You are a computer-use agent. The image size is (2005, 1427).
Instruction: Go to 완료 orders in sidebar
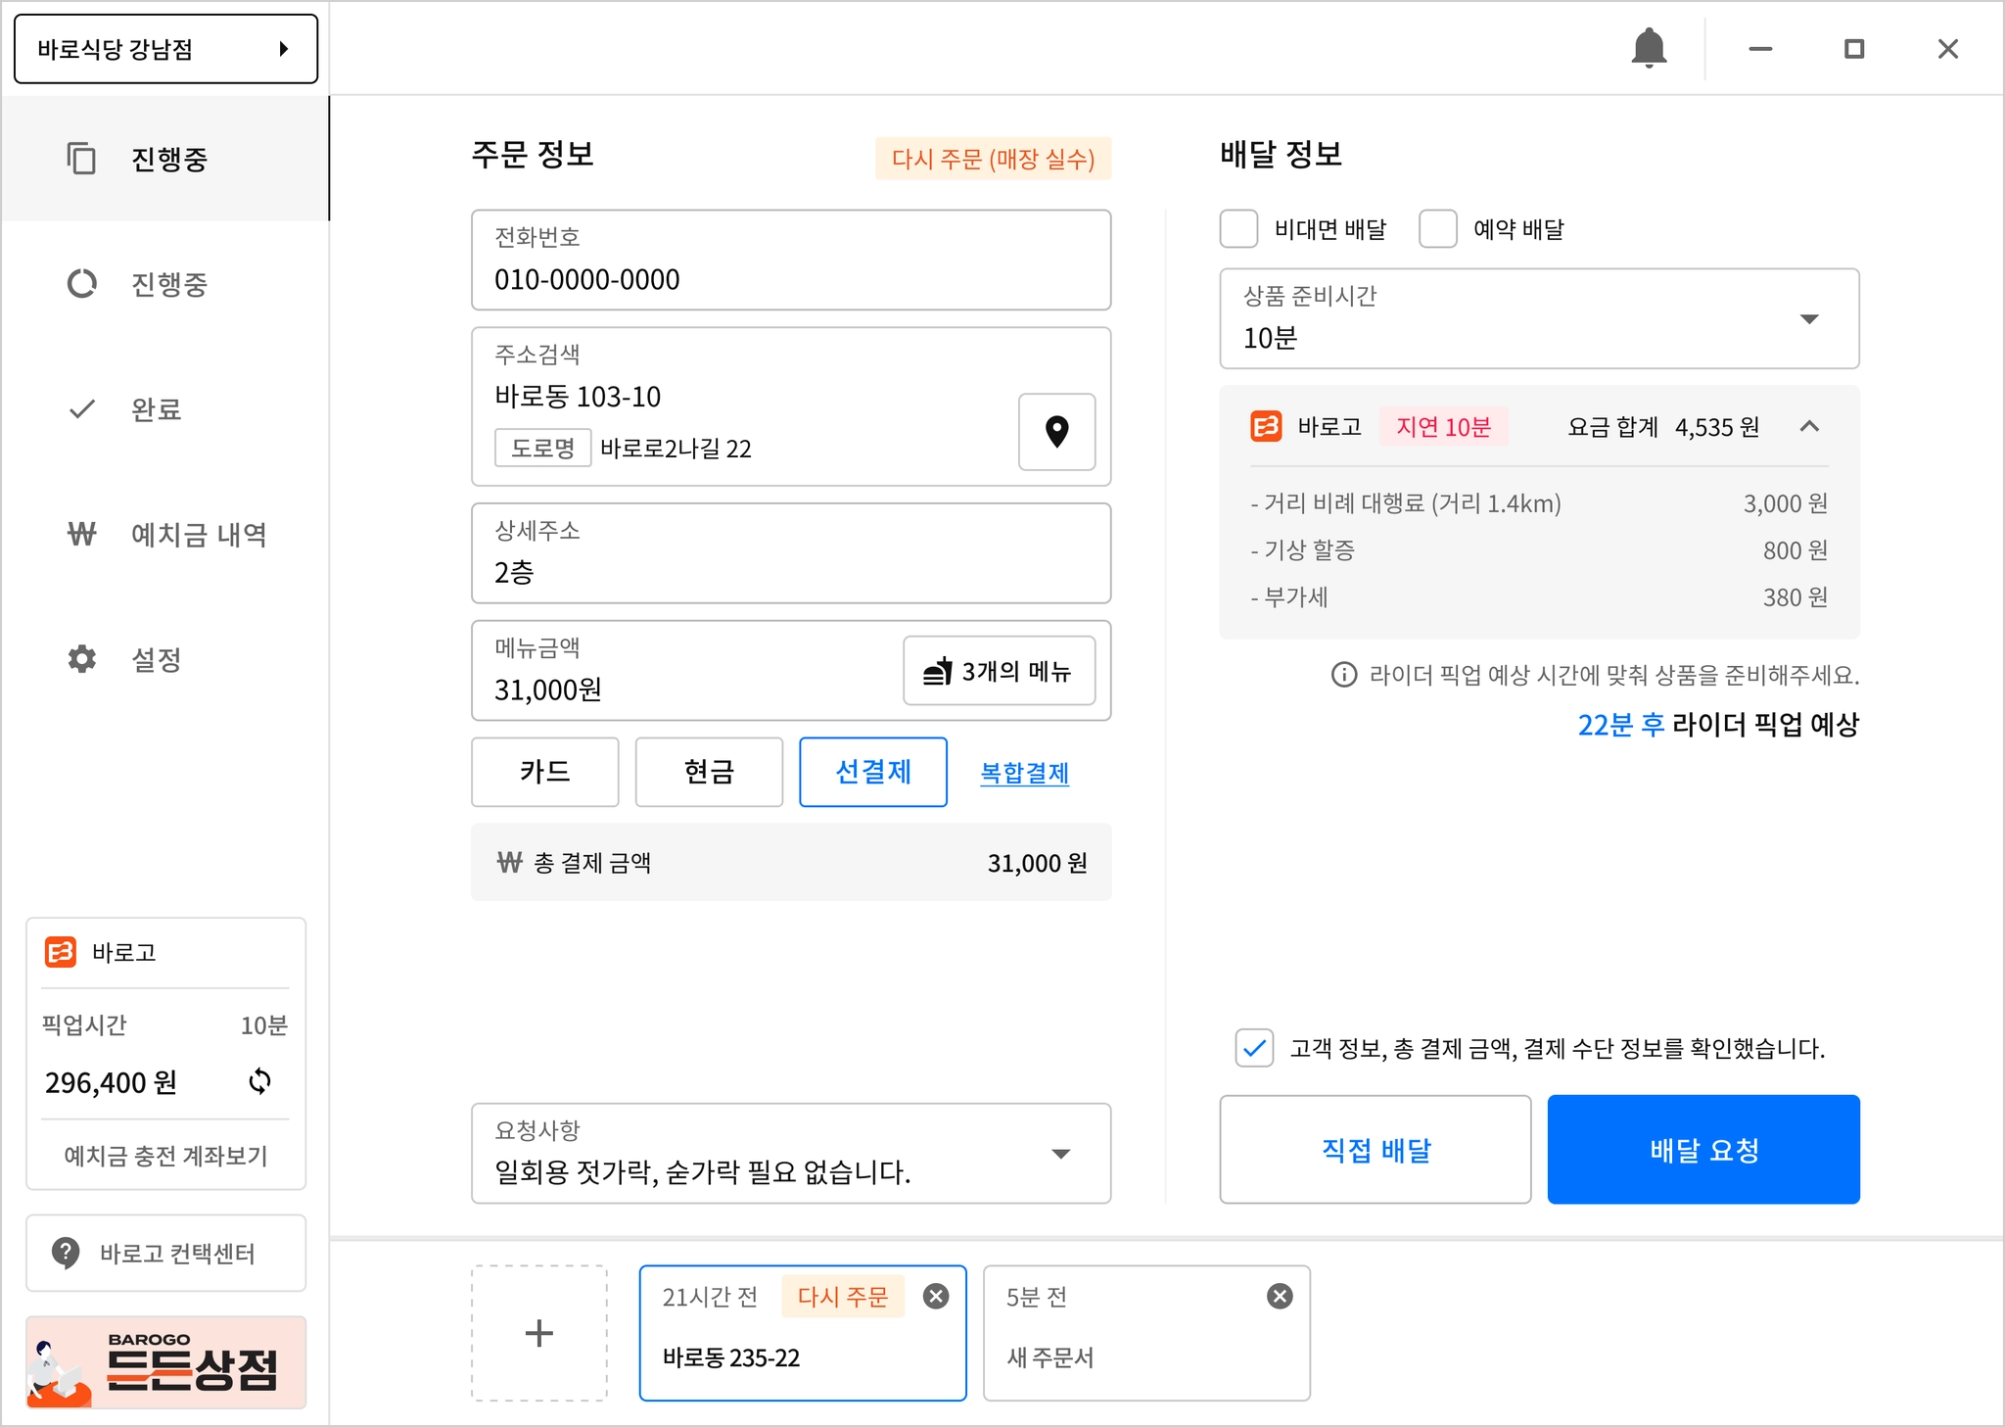pyautogui.click(x=157, y=409)
